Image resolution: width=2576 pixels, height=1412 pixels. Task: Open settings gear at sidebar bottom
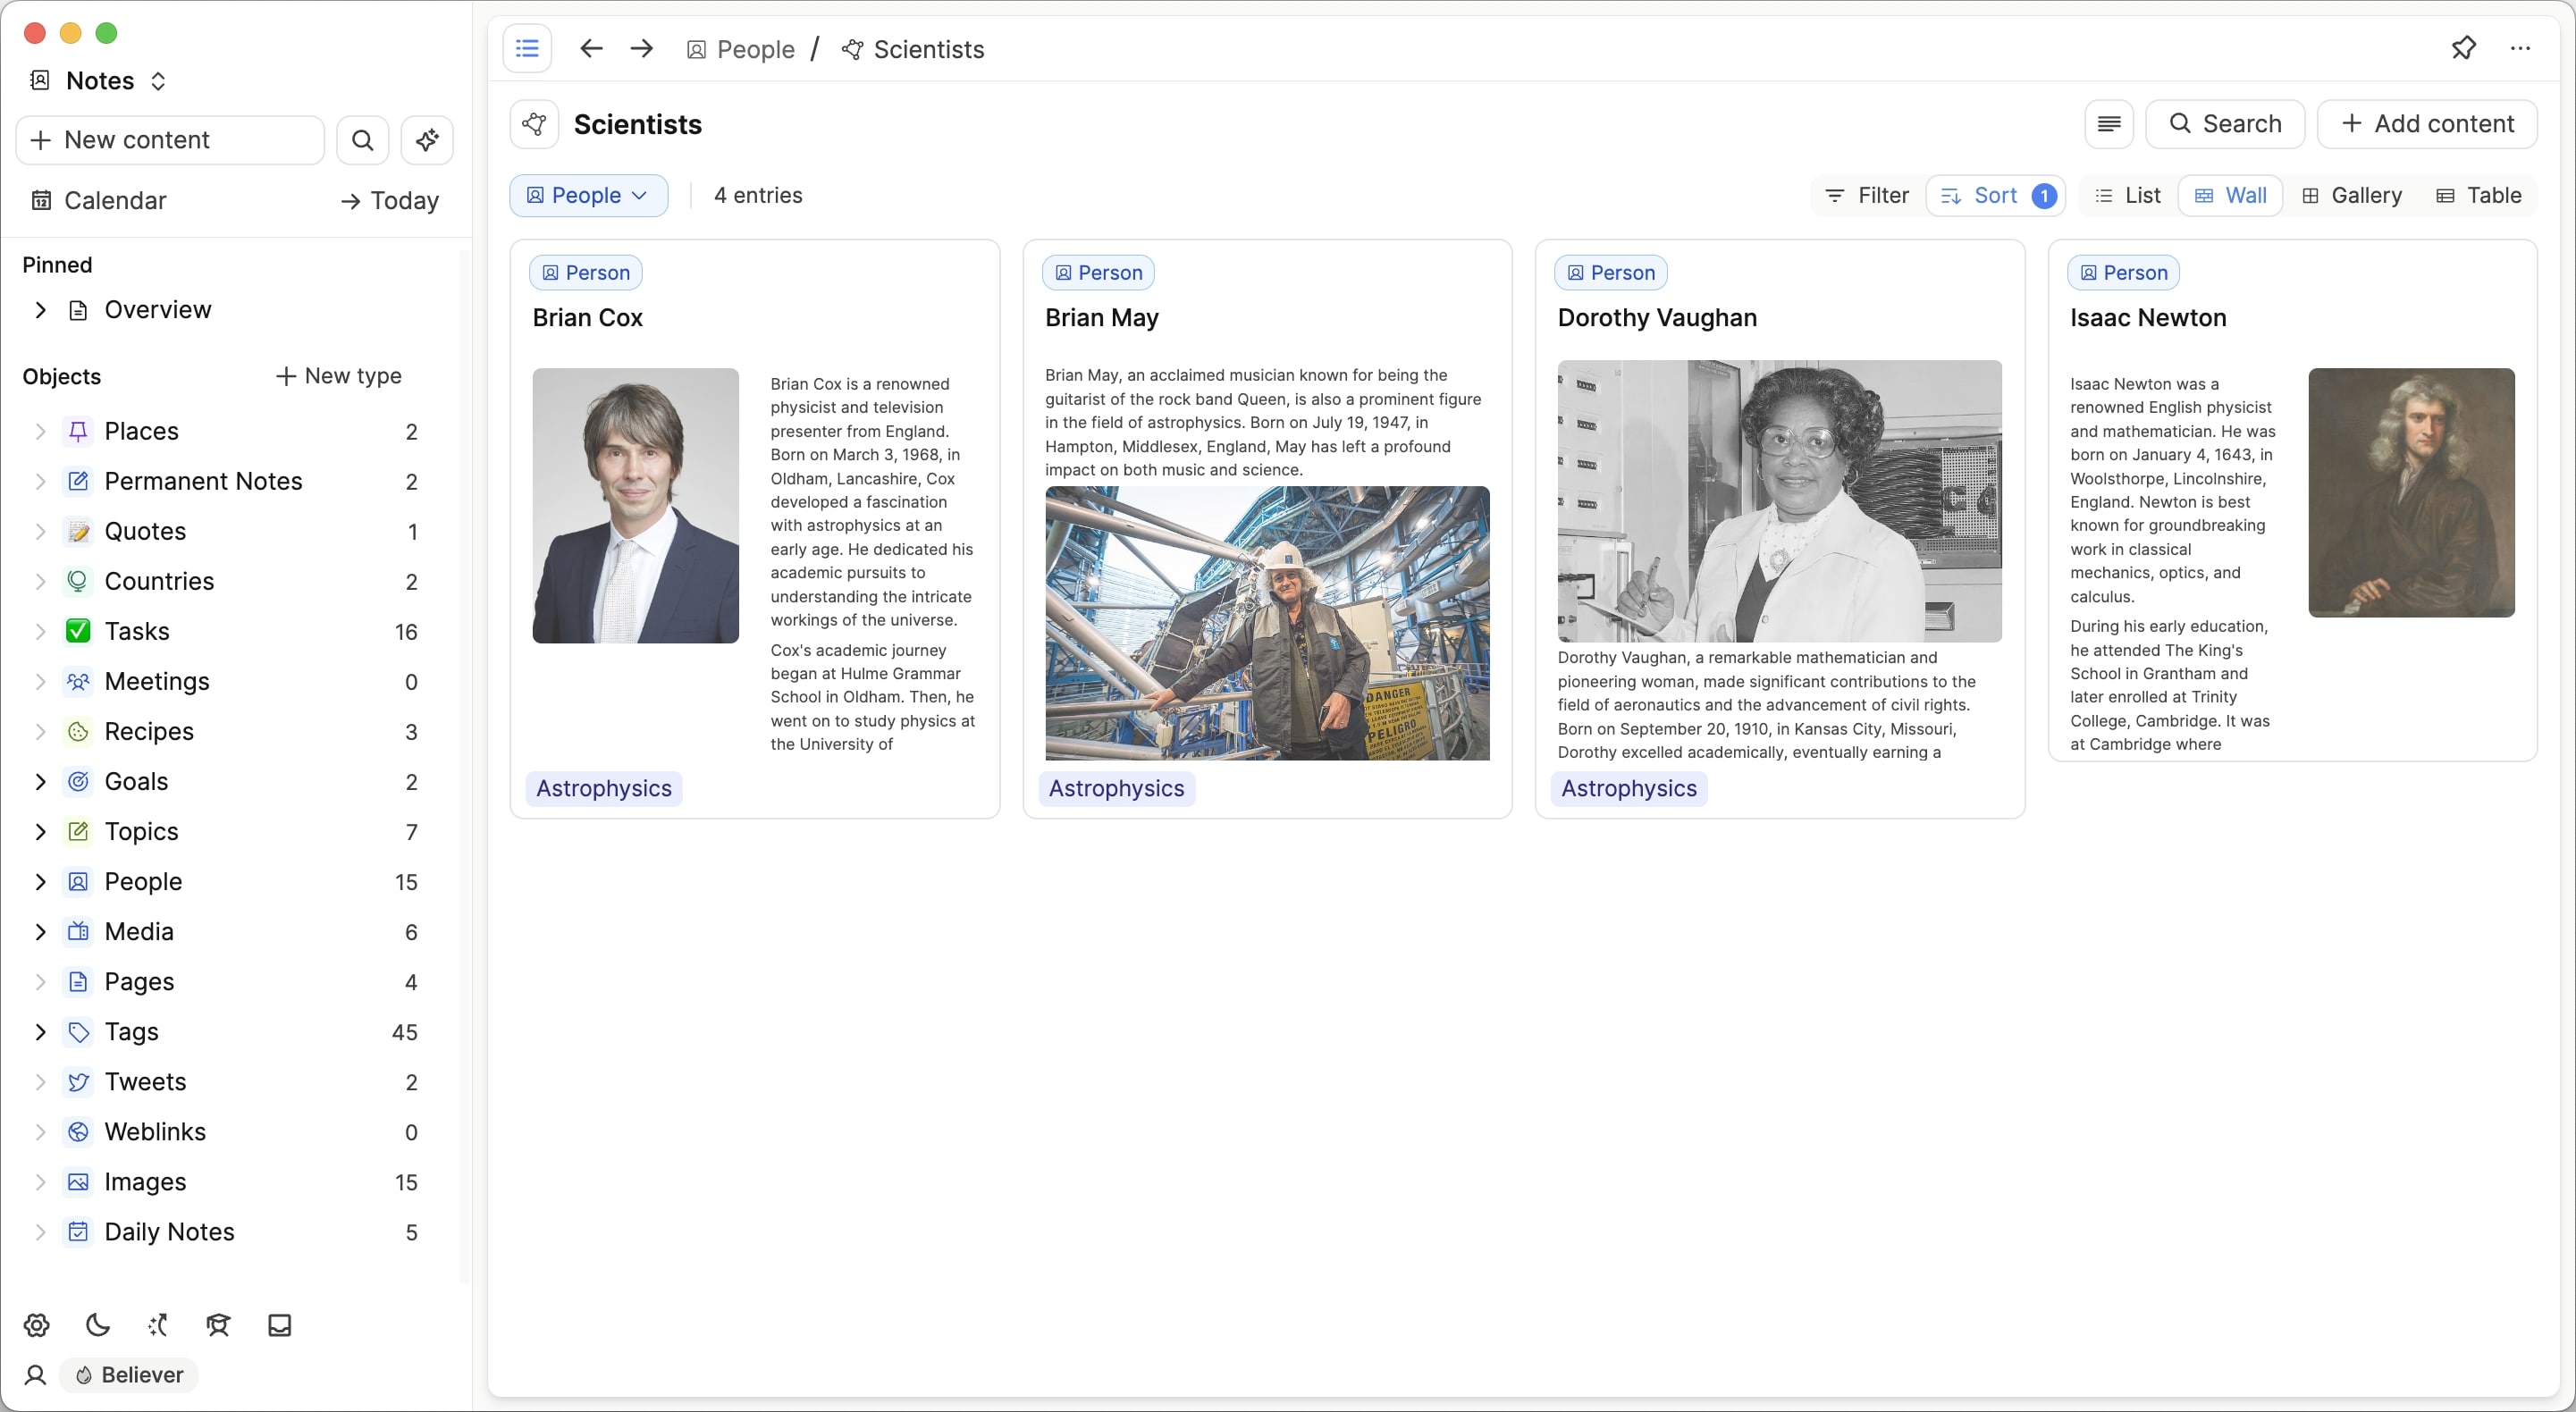pyautogui.click(x=37, y=1325)
